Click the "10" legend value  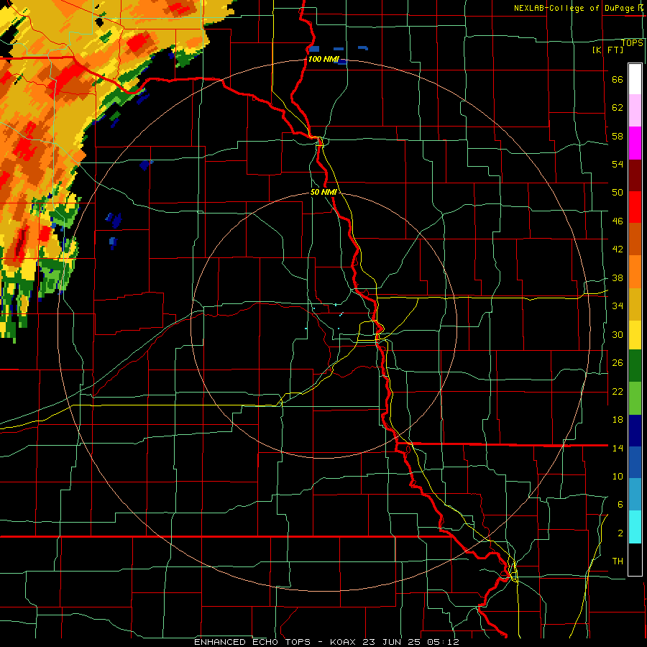tap(618, 477)
